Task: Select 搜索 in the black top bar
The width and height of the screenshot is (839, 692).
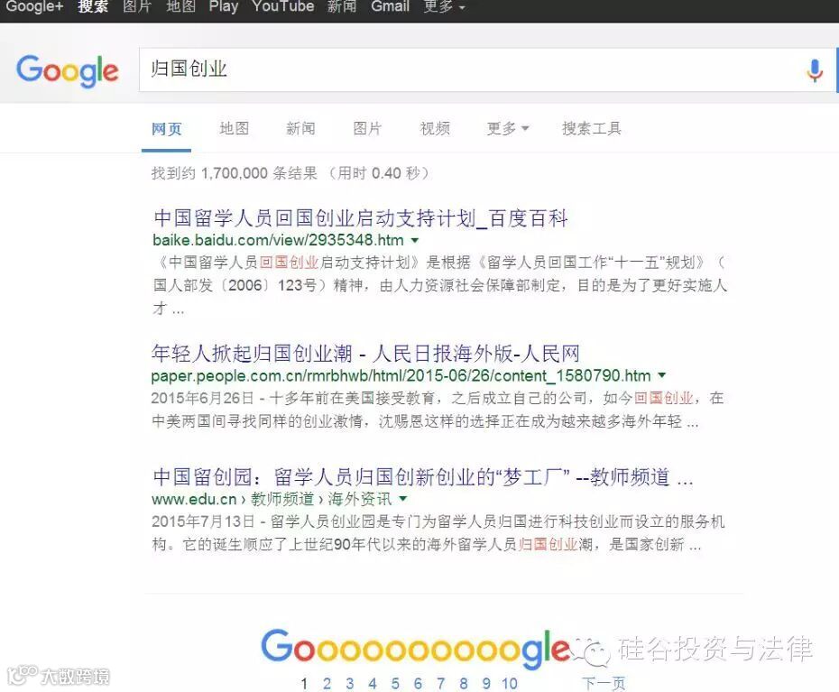Action: coord(93,7)
